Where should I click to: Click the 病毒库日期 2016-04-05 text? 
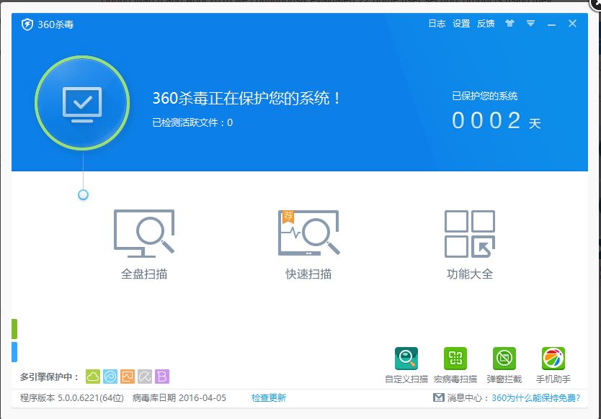[179, 398]
